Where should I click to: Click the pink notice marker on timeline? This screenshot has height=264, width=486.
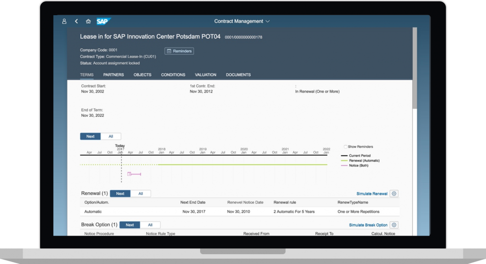(x=134, y=174)
